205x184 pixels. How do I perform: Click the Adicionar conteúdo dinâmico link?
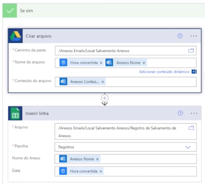pos(164,72)
